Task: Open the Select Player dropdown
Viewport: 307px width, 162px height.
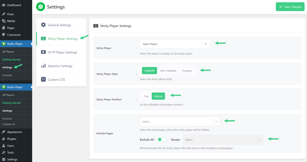Action: coord(175,44)
